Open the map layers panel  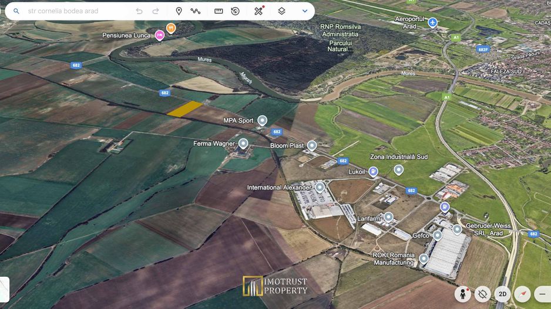point(281,11)
